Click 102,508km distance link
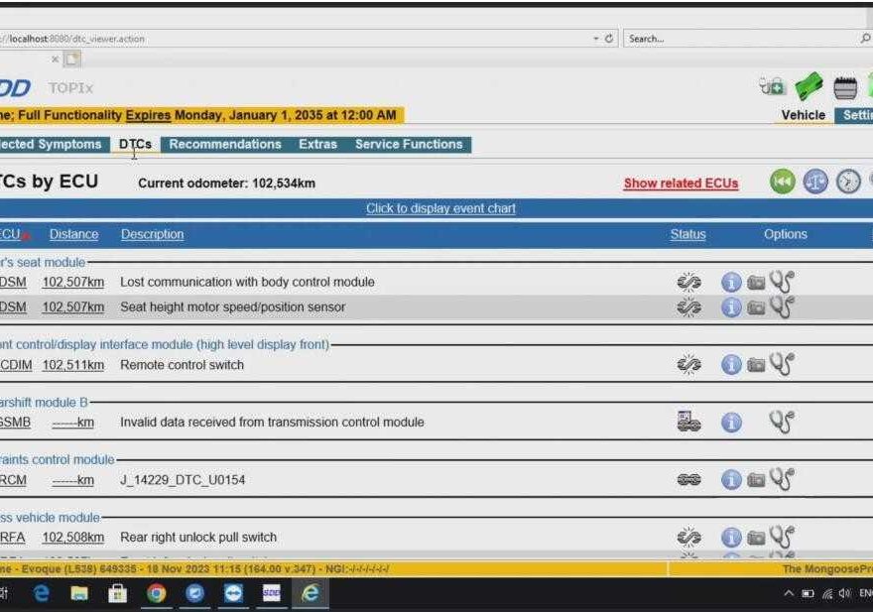This screenshot has width=873, height=612. tap(73, 538)
